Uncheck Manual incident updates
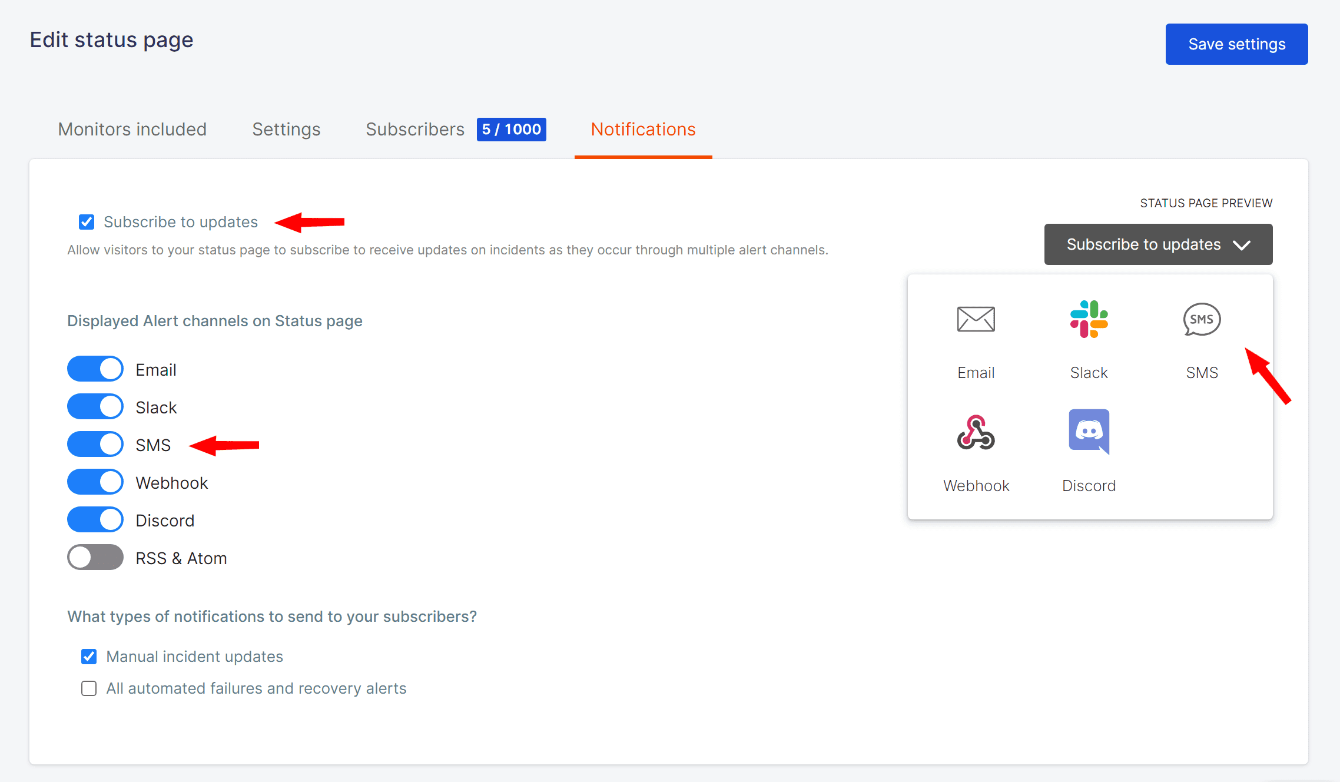1340x782 pixels. (x=89, y=657)
